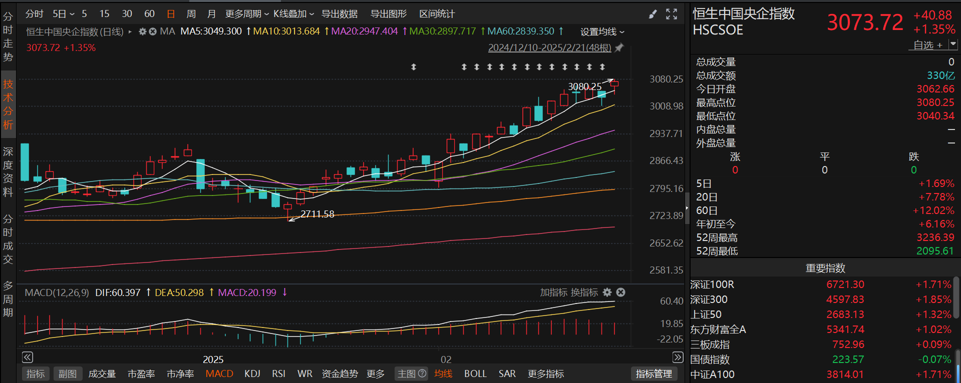Viewport: 961px width, 383px height.
Task: Switch to 5-minute K-line period
Action: coord(84,14)
